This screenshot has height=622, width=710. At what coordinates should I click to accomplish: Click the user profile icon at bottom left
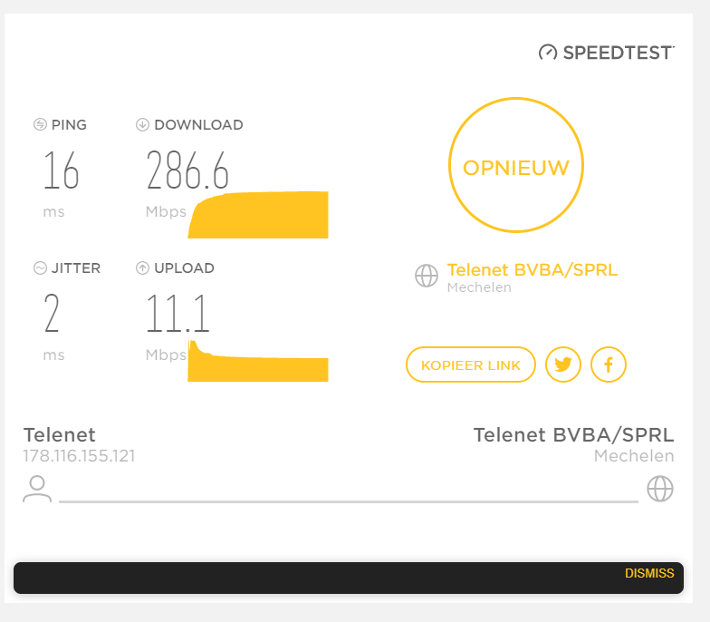pyautogui.click(x=37, y=489)
